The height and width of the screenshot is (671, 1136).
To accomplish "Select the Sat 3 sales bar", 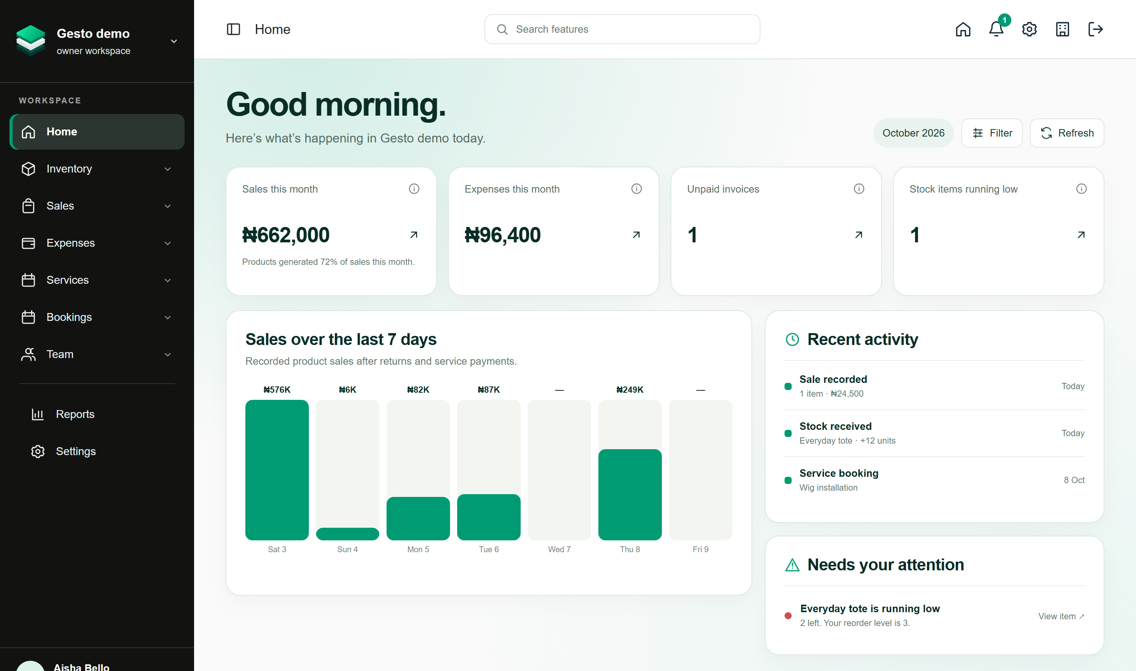I will pos(277,470).
